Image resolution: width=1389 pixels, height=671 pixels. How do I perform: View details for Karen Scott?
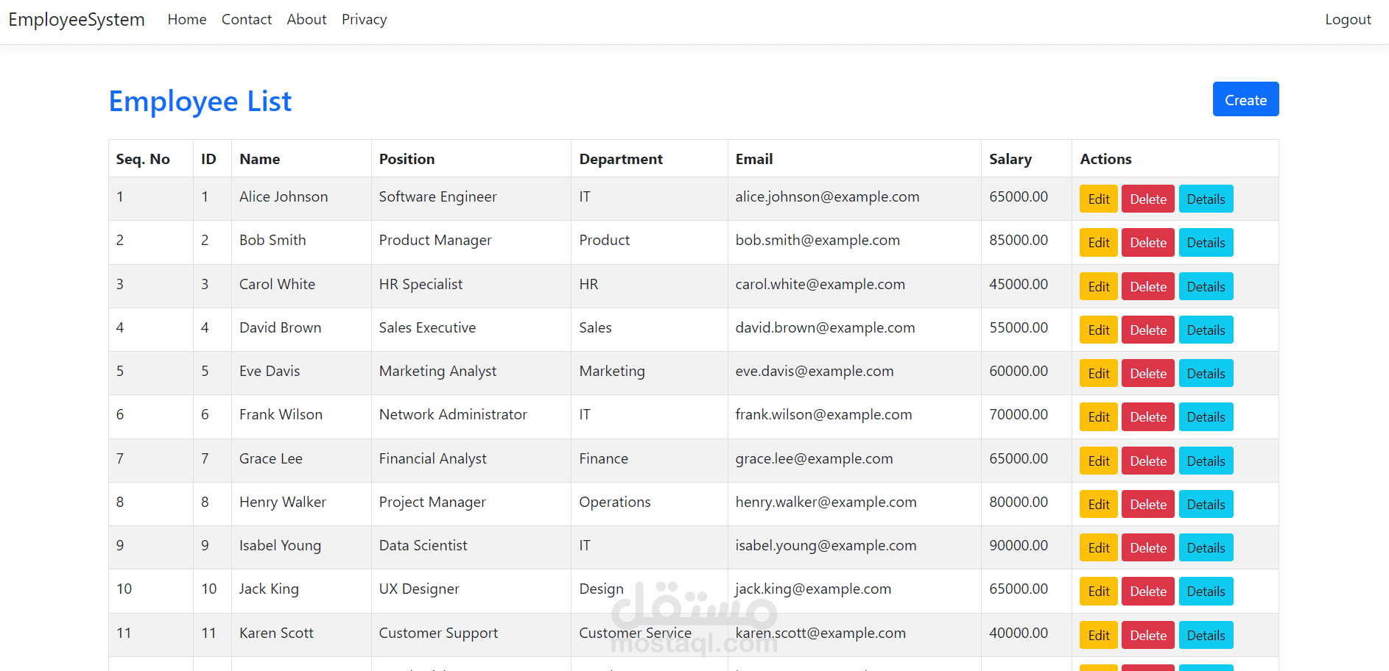[1206, 636]
